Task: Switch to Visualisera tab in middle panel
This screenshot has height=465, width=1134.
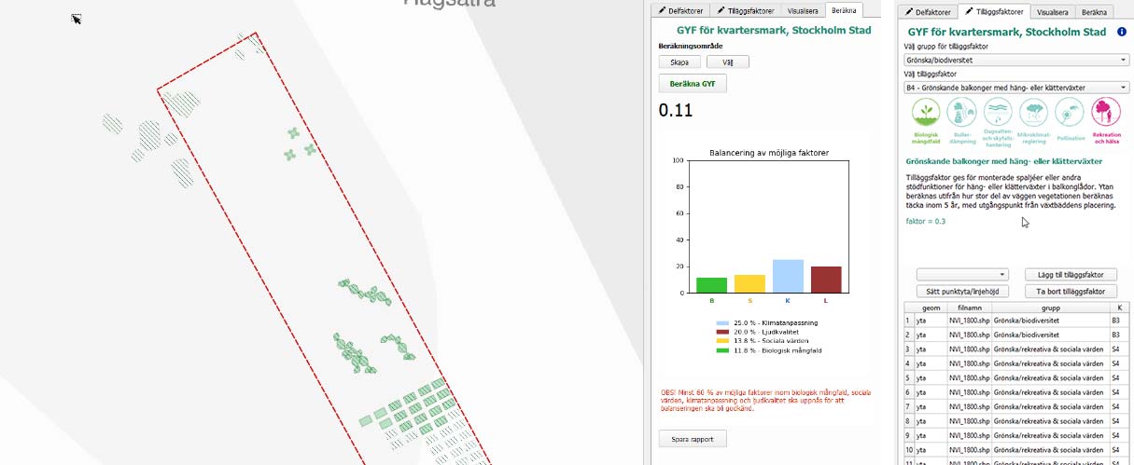Action: click(x=804, y=11)
